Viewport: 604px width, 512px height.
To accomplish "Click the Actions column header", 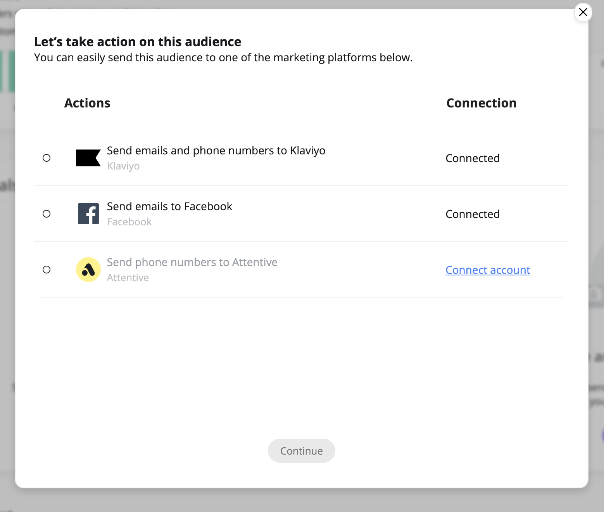I will (87, 103).
